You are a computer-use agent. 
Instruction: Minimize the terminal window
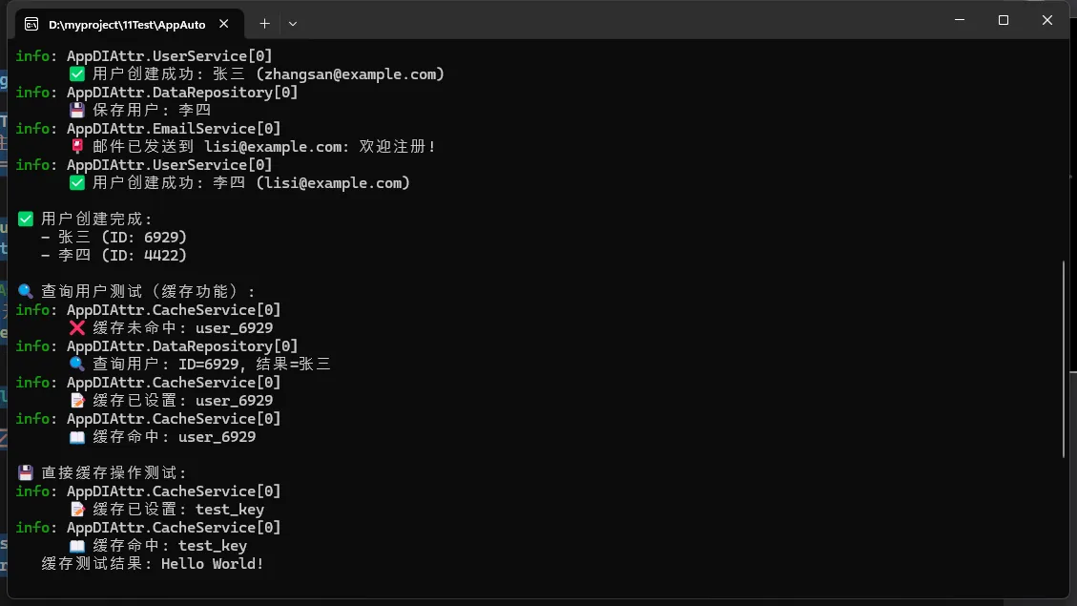960,20
